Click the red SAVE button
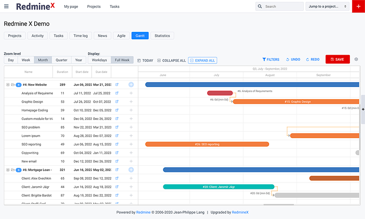Image resolution: width=365 pixels, height=219 pixels. (338, 59)
